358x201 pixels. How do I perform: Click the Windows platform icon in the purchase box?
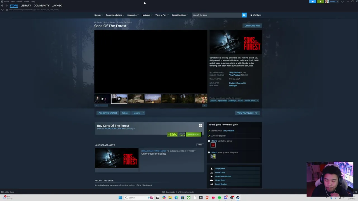[x=200, y=126]
